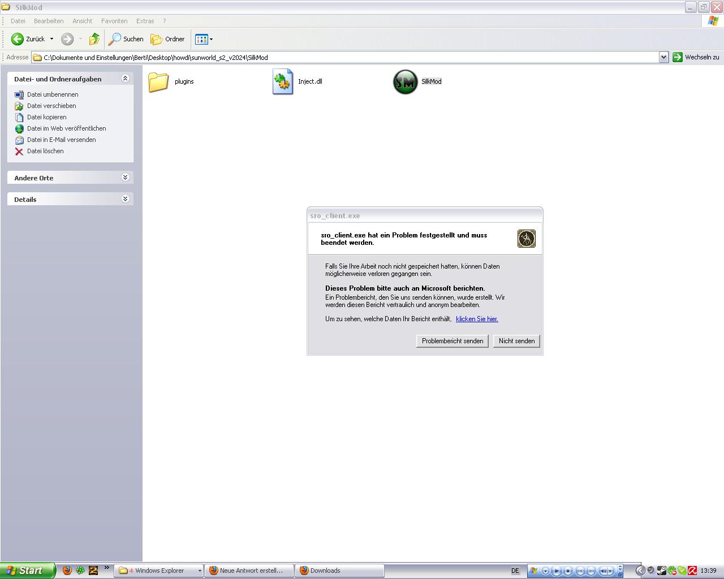This screenshot has height=579, width=724.
Task: Expand the Andere Orte panel
Action: pyautogui.click(x=126, y=178)
